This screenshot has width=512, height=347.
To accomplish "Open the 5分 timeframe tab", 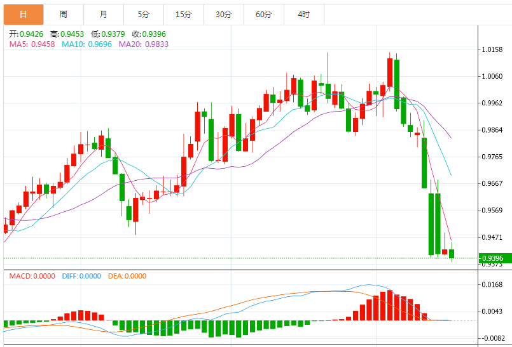I will click(144, 15).
